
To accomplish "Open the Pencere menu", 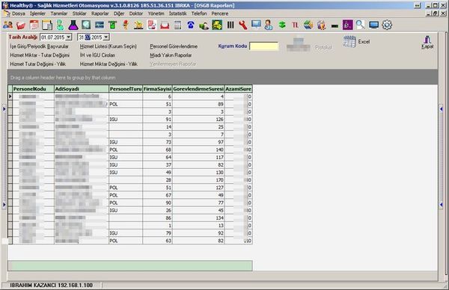I will coord(220,13).
